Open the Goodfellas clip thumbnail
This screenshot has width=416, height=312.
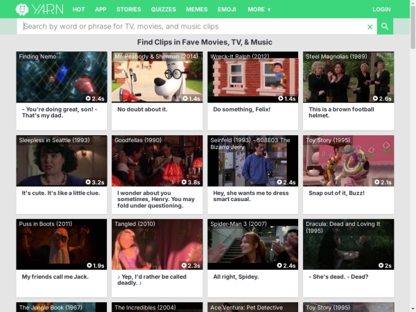click(157, 161)
